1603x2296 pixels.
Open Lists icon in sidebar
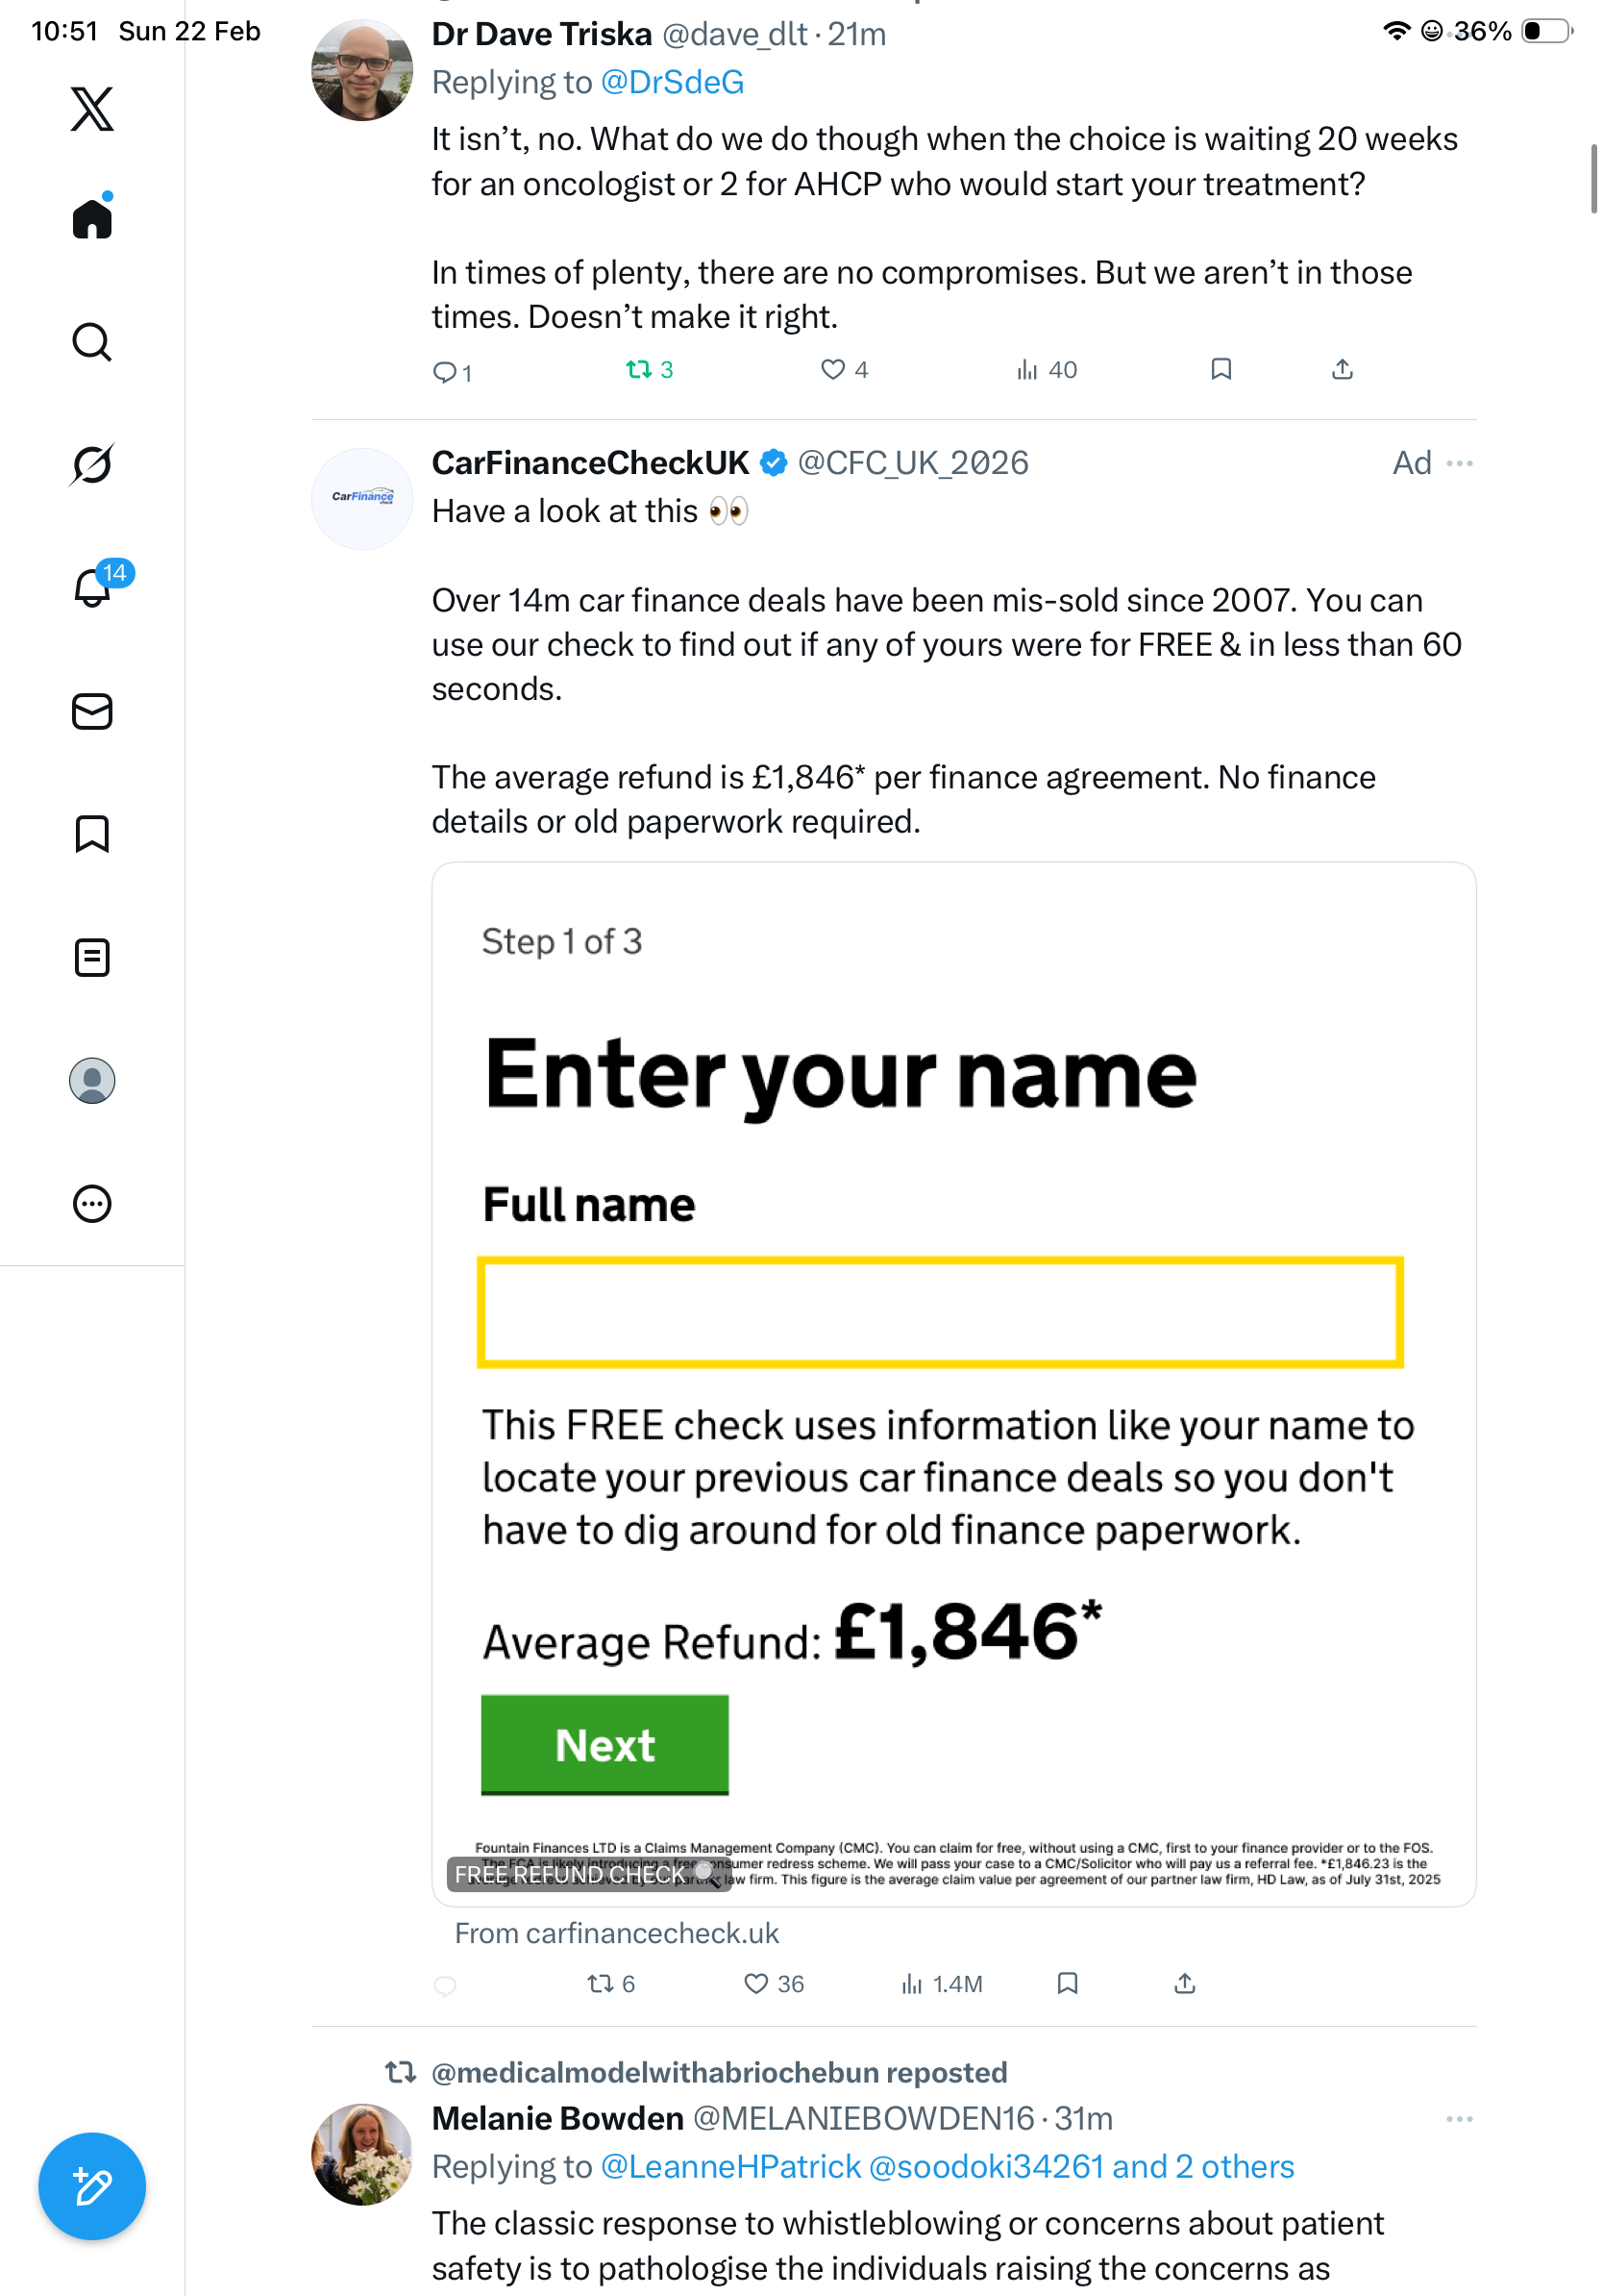tap(92, 957)
